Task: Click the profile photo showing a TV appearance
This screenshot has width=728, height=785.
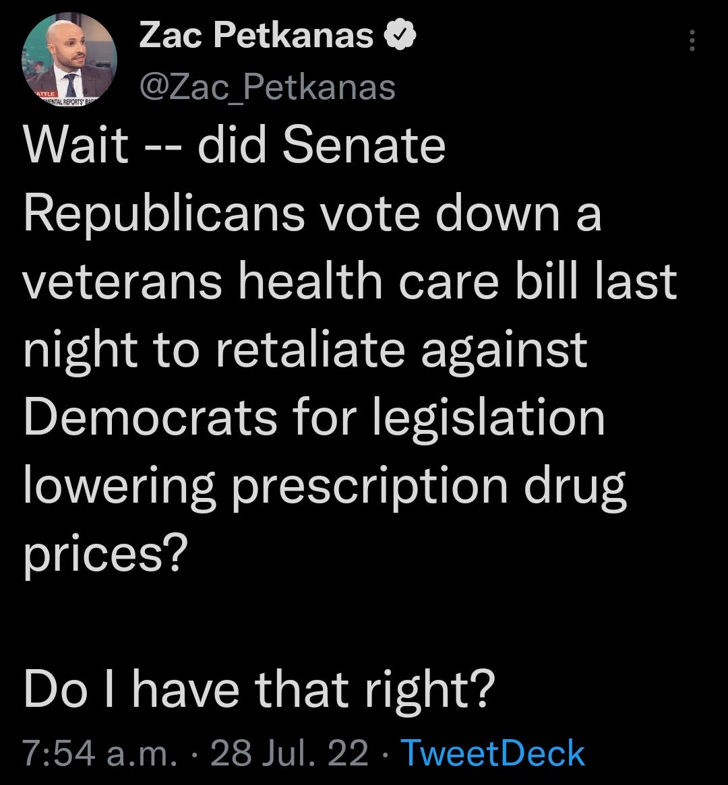Action: pos(67,61)
